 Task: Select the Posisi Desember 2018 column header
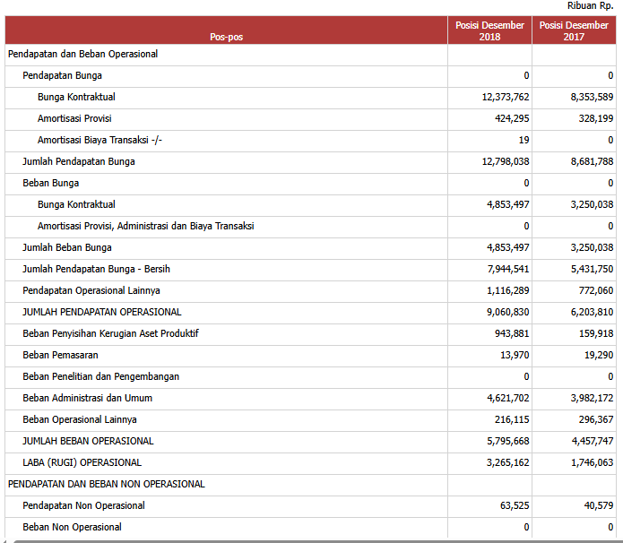489,30
